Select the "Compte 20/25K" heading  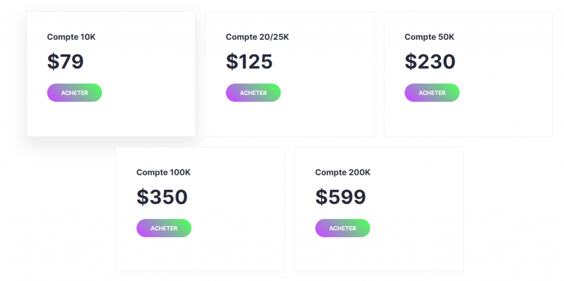257,37
